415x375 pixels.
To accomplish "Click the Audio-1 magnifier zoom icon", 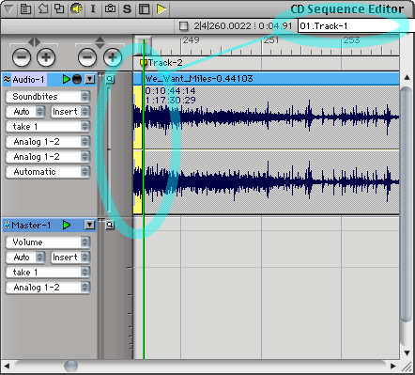I will click(x=110, y=80).
